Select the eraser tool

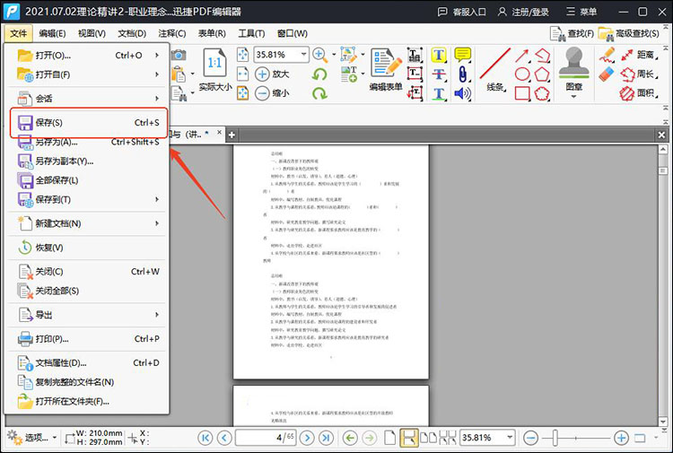click(x=607, y=74)
